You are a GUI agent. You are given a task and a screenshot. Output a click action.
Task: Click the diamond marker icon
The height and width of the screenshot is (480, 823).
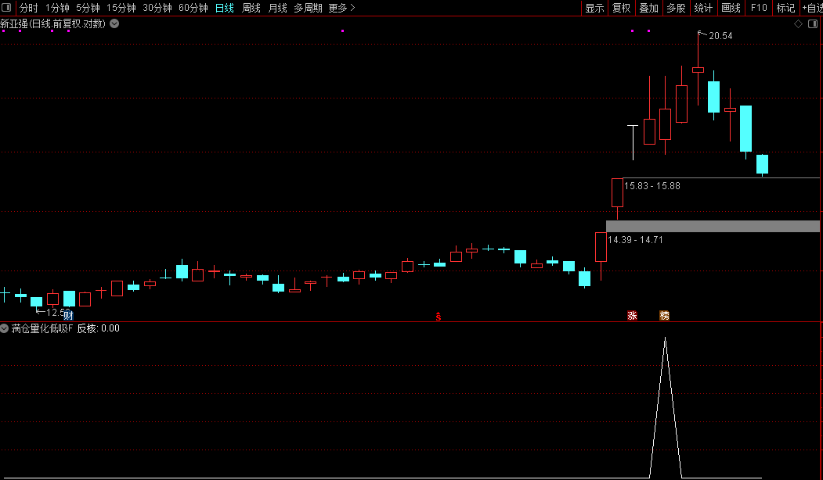tap(798, 24)
